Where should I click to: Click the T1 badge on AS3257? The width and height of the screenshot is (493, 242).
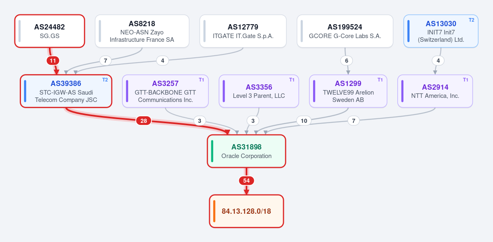click(201, 80)
